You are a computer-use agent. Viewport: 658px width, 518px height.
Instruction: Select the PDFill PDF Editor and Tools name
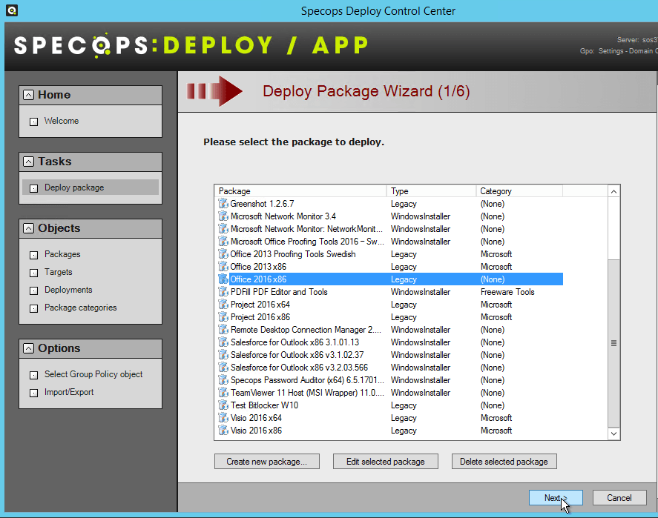279,292
